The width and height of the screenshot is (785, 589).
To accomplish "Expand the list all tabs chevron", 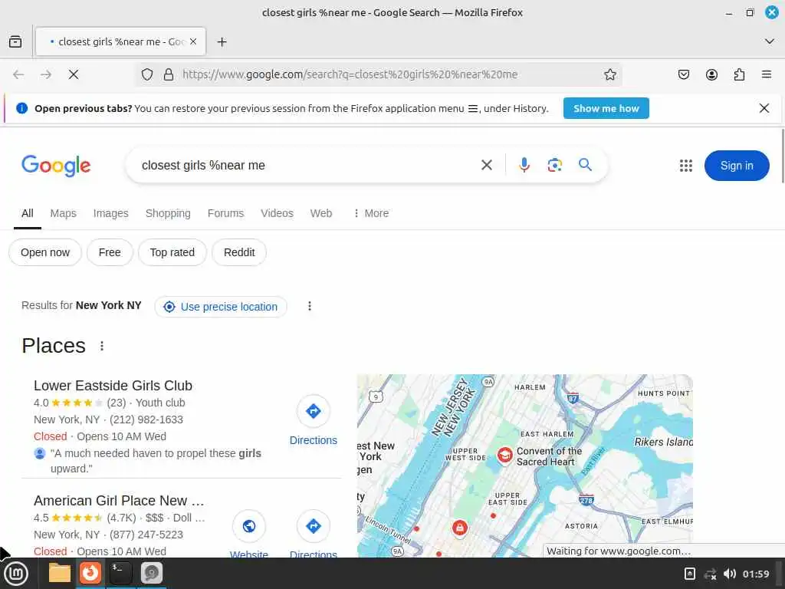I will (x=770, y=41).
